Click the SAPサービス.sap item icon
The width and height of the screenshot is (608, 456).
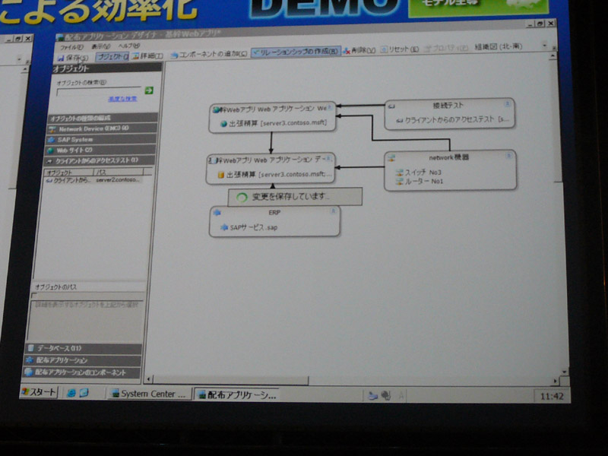(x=223, y=227)
